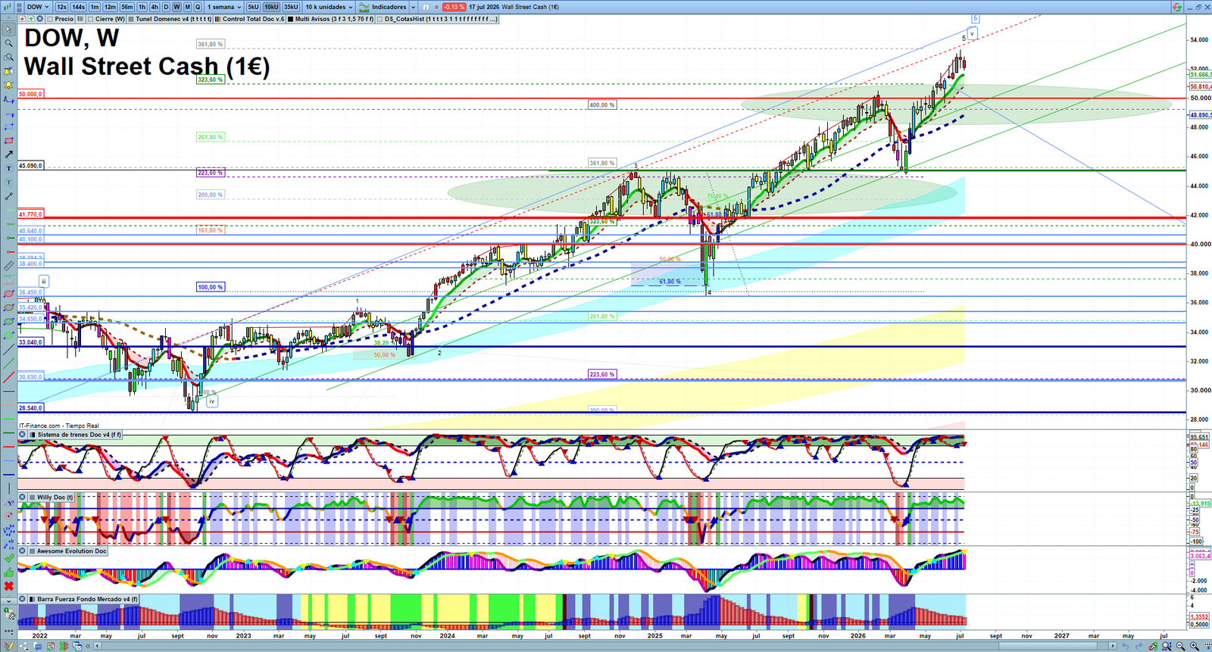The image size is (1212, 652).
Task: Click the red X delete icon in left toolbar
Action: coord(8,586)
